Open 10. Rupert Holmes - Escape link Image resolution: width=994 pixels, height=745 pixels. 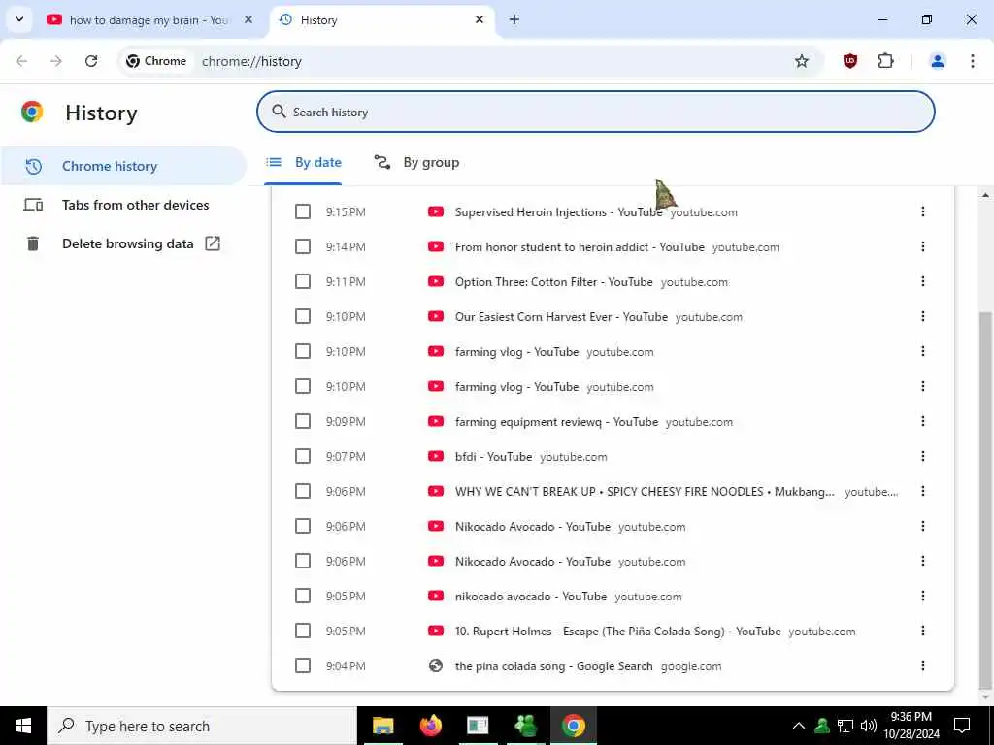point(617,632)
